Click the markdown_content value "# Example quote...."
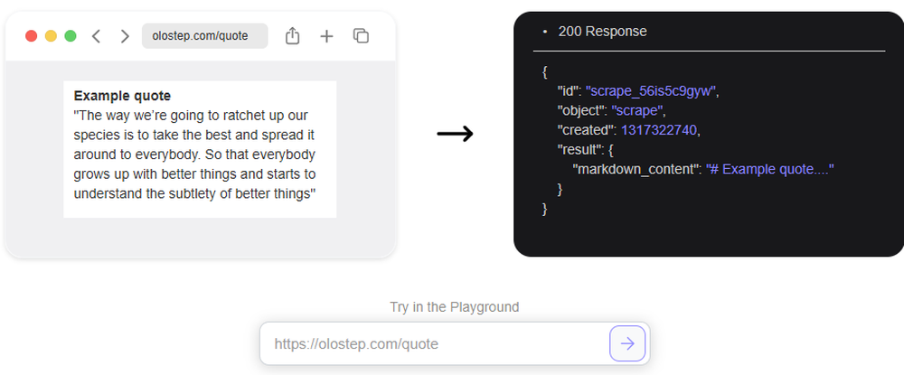This screenshot has width=904, height=375. (770, 169)
